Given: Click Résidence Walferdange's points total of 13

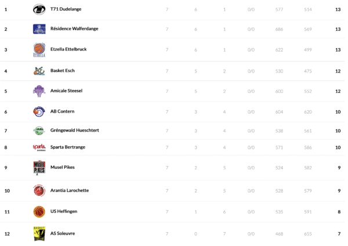Looking at the screenshot, I should (x=338, y=29).
